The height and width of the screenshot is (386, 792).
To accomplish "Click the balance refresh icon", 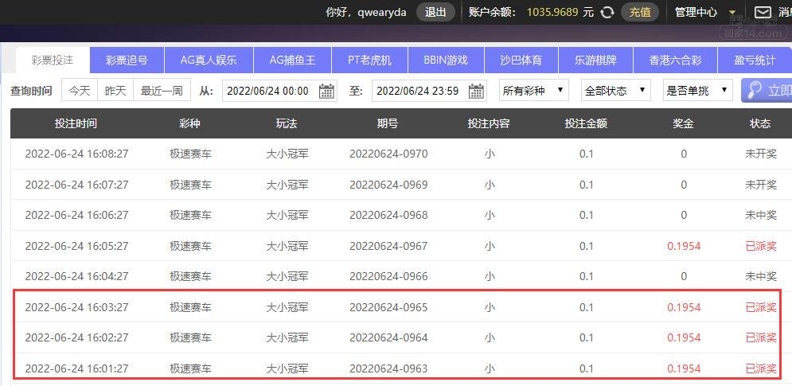I will [607, 12].
